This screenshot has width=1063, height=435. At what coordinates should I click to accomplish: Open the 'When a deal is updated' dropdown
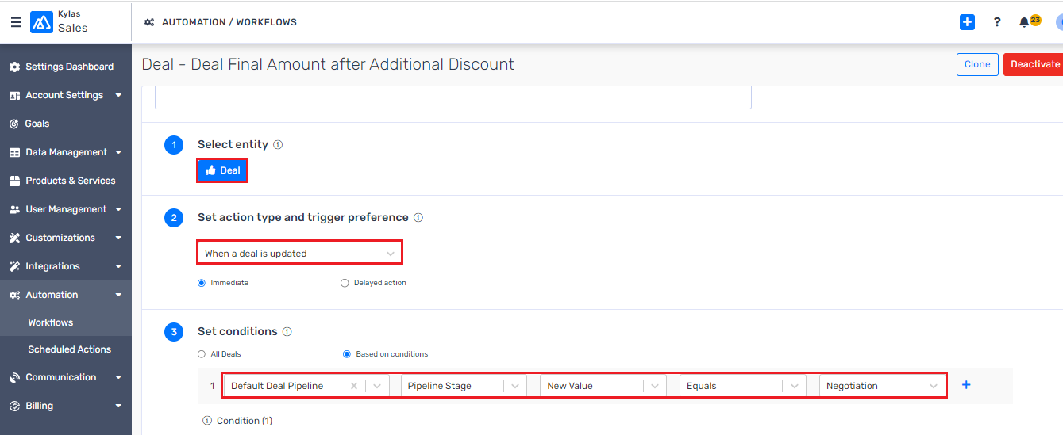(x=299, y=254)
